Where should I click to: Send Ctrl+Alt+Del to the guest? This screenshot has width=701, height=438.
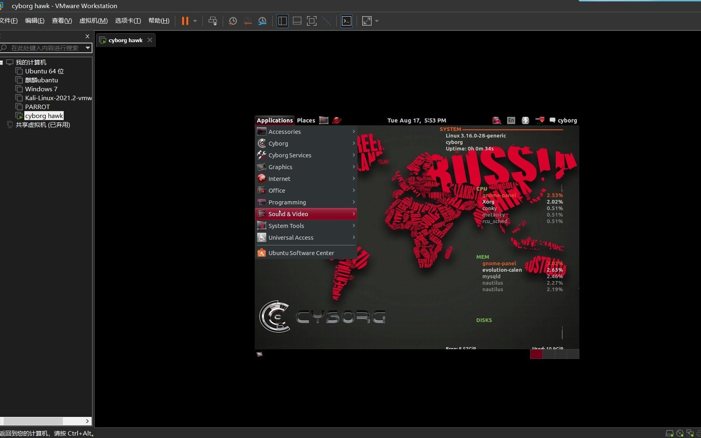[x=213, y=21]
